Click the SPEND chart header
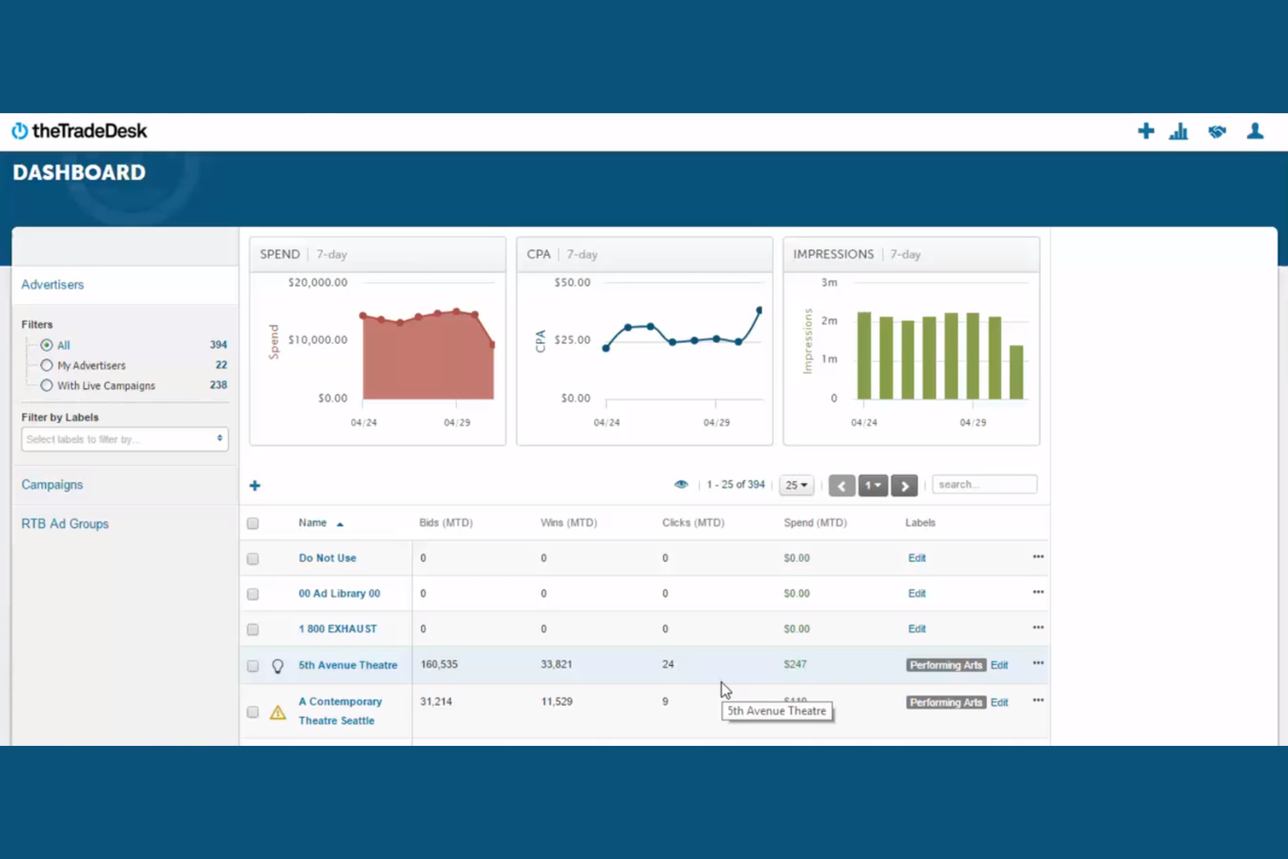 point(378,255)
